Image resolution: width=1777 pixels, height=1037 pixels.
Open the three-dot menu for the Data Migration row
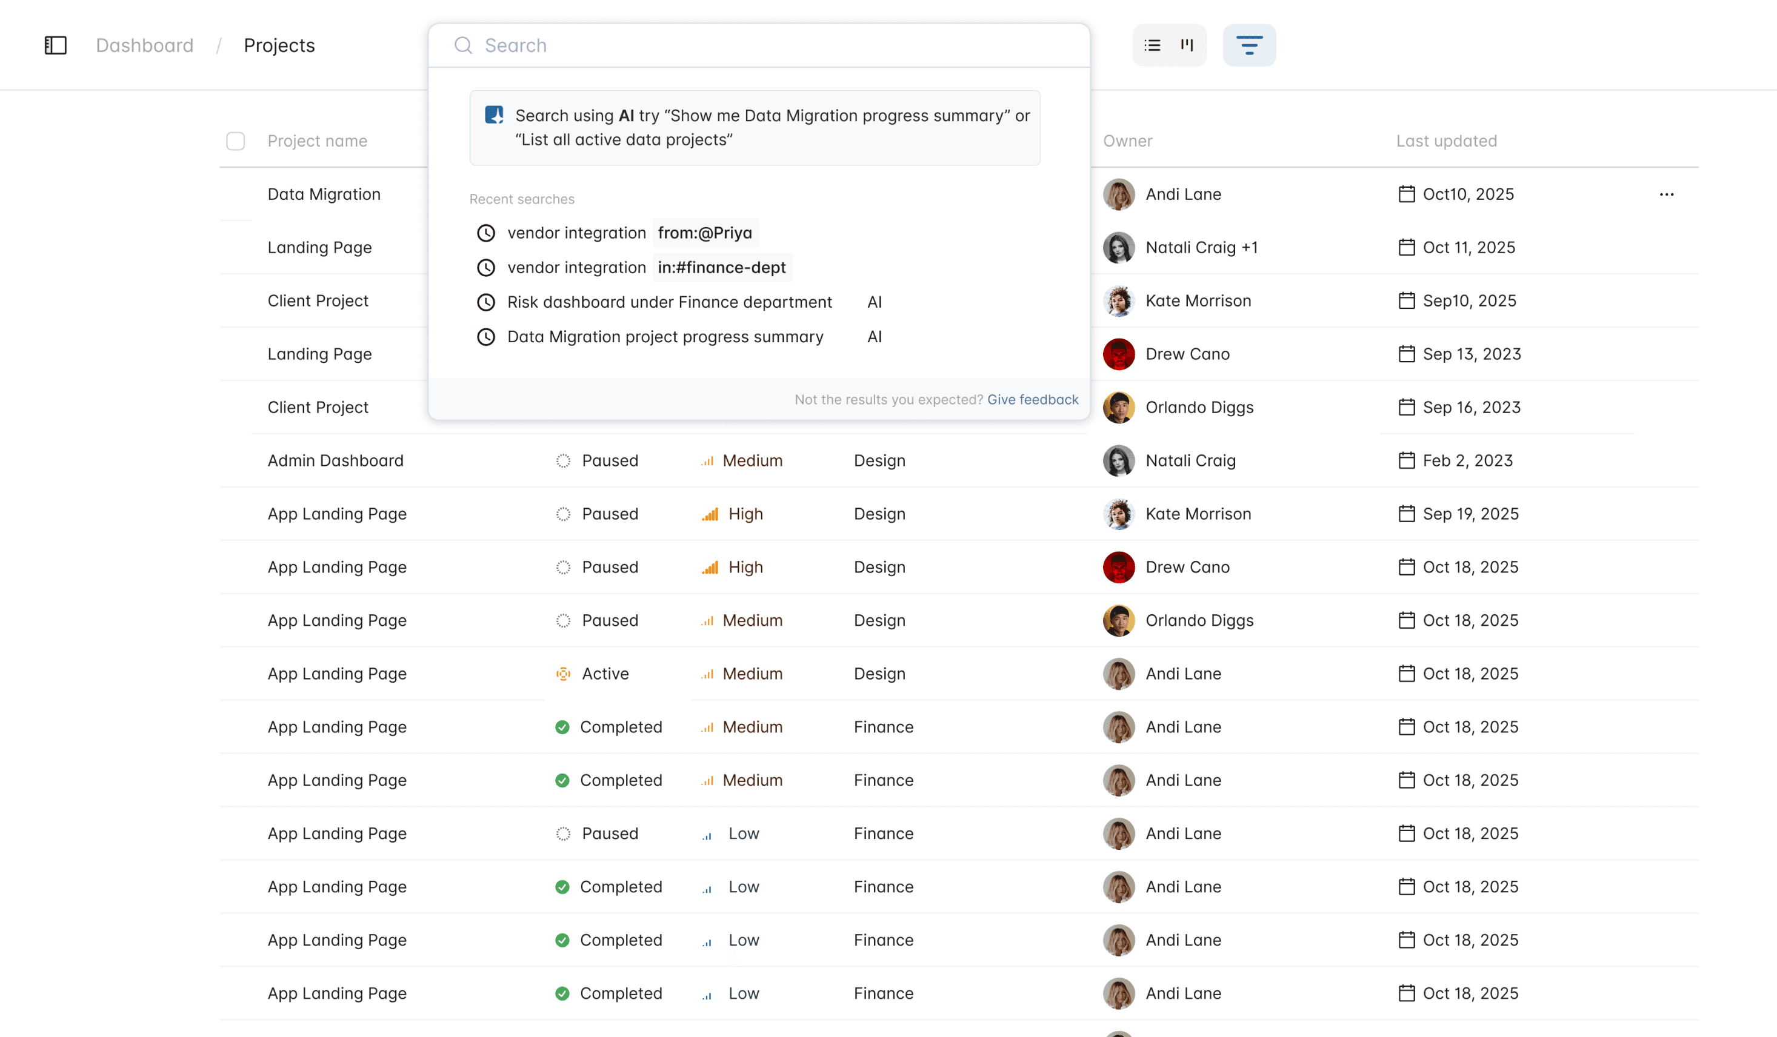pyautogui.click(x=1666, y=194)
